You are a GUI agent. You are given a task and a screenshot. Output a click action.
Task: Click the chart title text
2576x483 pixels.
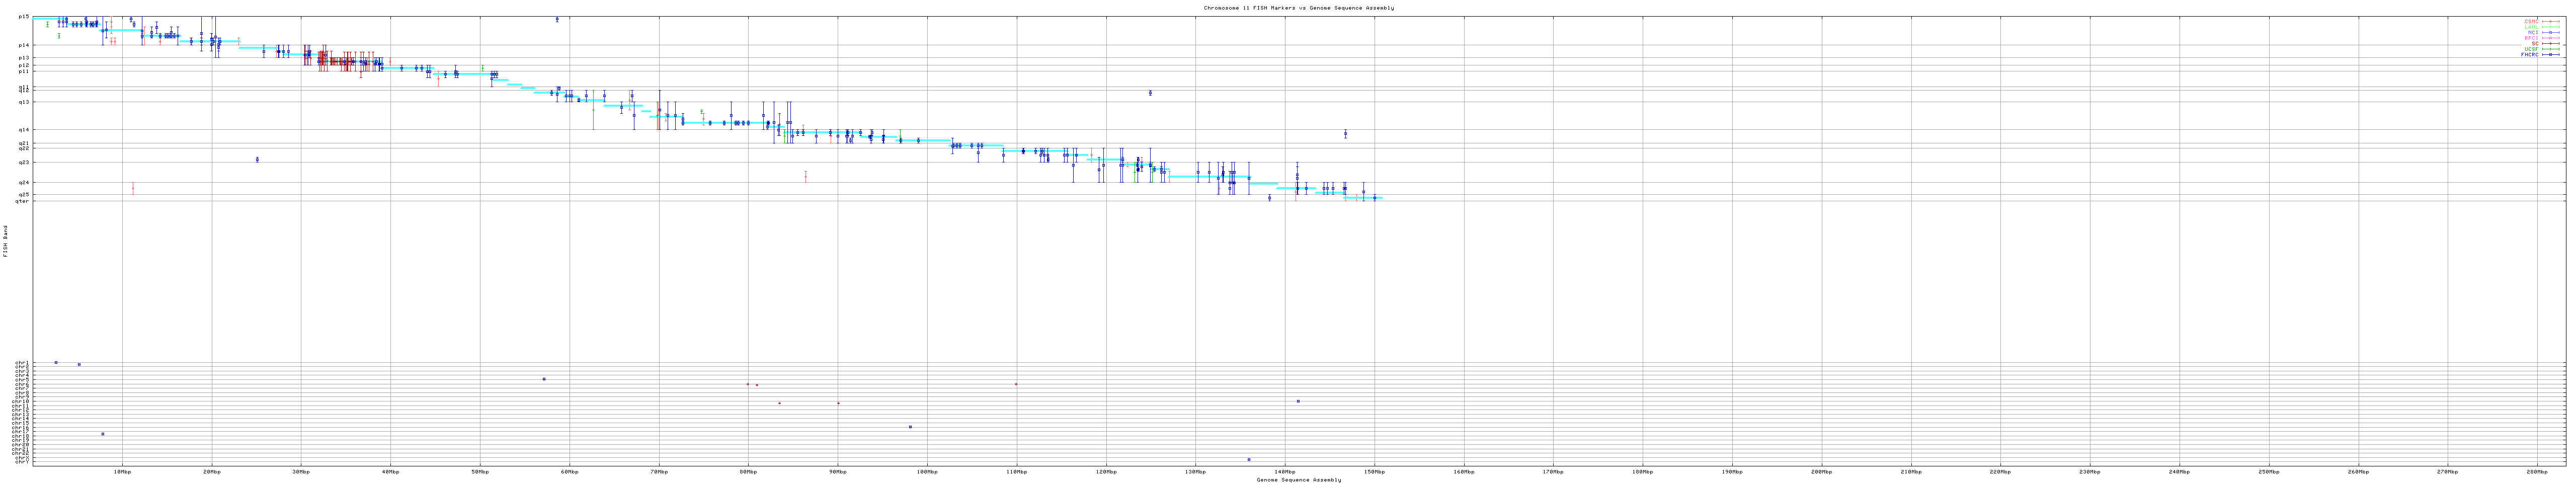click(x=1298, y=8)
